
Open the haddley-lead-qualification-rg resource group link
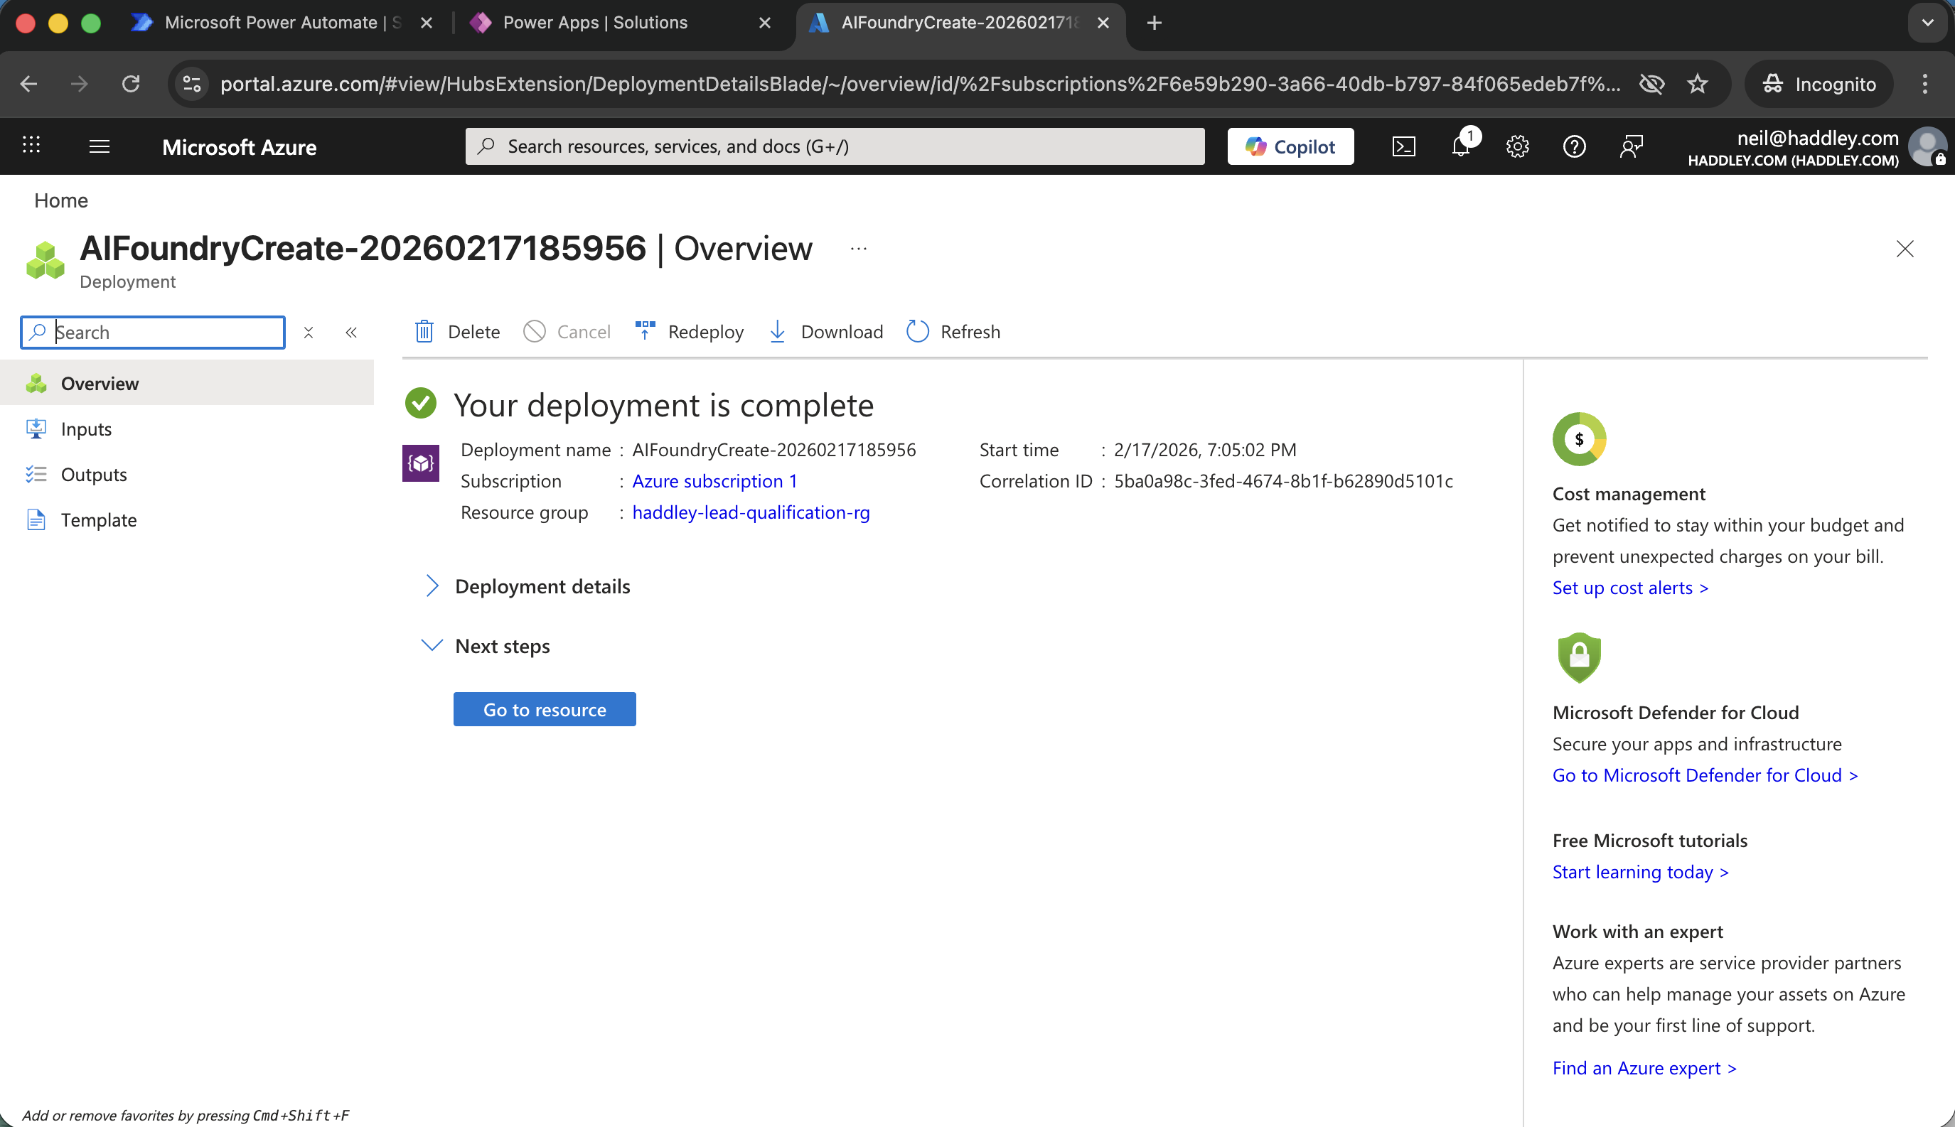point(750,512)
